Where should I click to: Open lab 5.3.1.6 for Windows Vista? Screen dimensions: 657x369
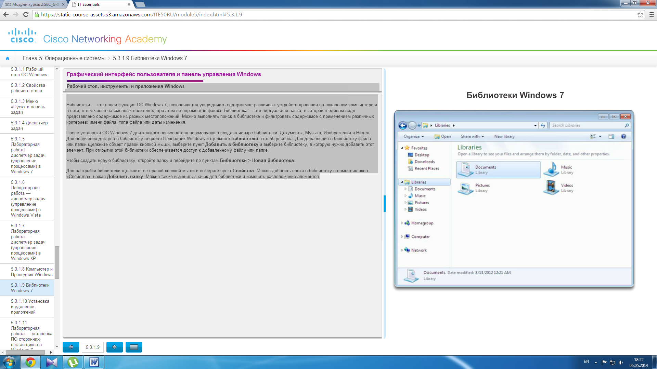point(27,199)
